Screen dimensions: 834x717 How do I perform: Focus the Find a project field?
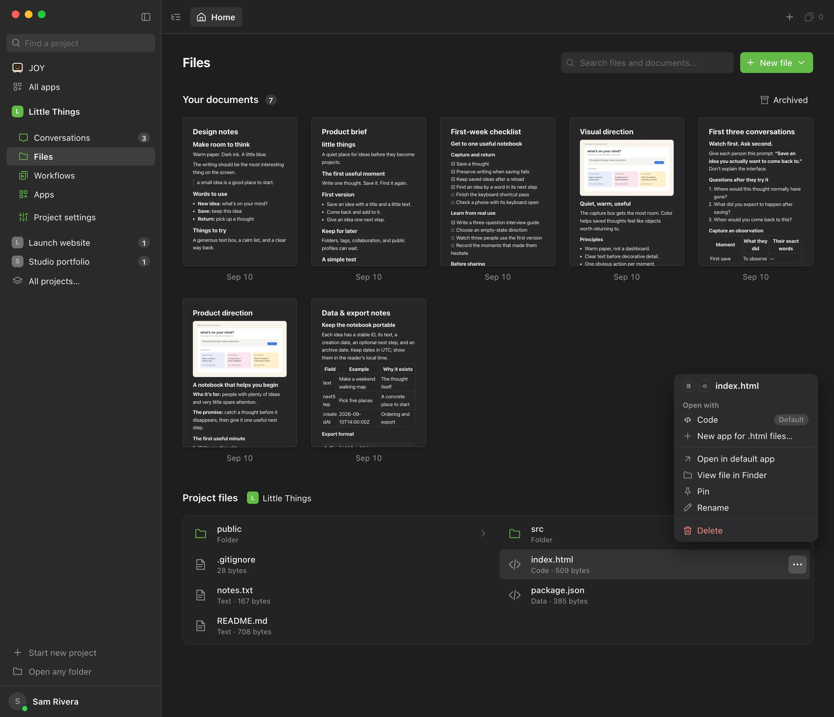(80, 43)
